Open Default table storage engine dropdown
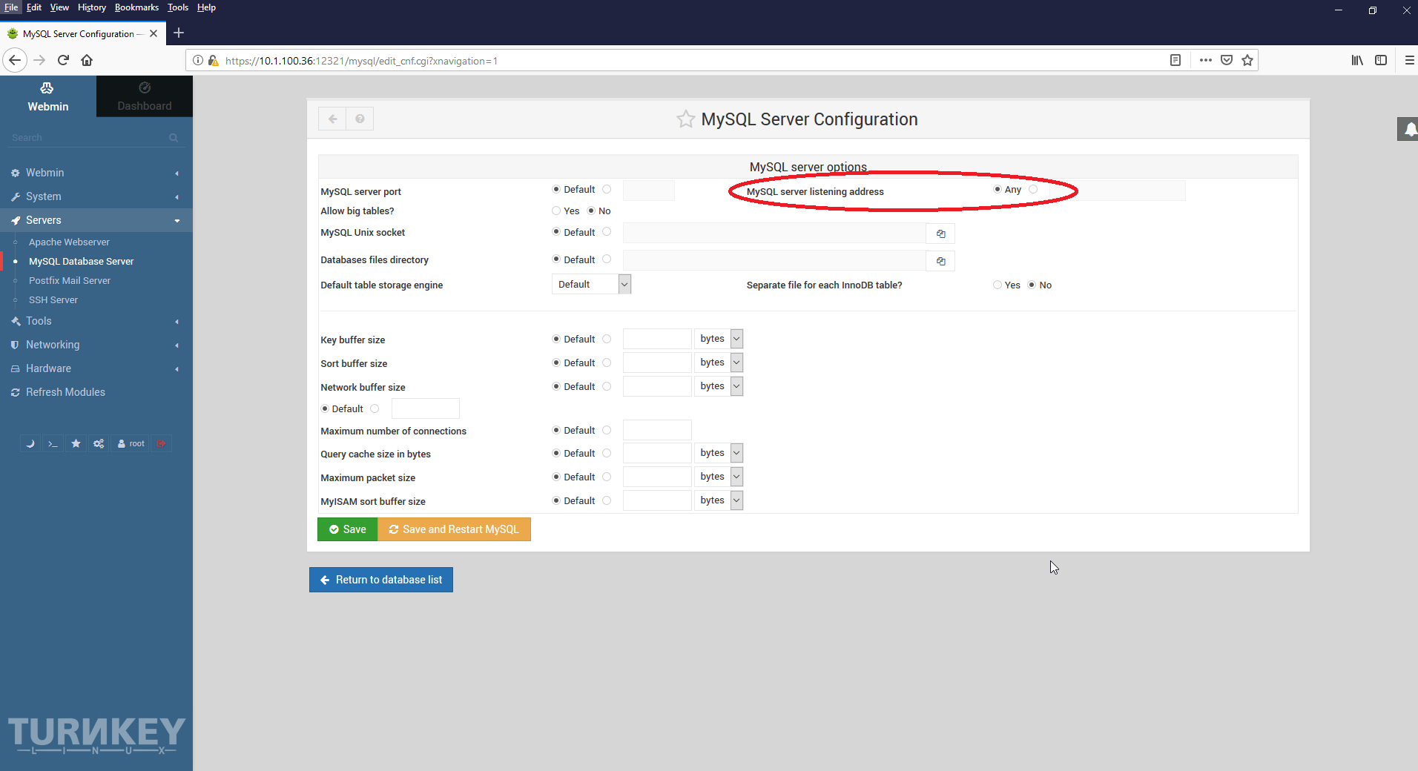This screenshot has width=1418, height=771. (591, 285)
